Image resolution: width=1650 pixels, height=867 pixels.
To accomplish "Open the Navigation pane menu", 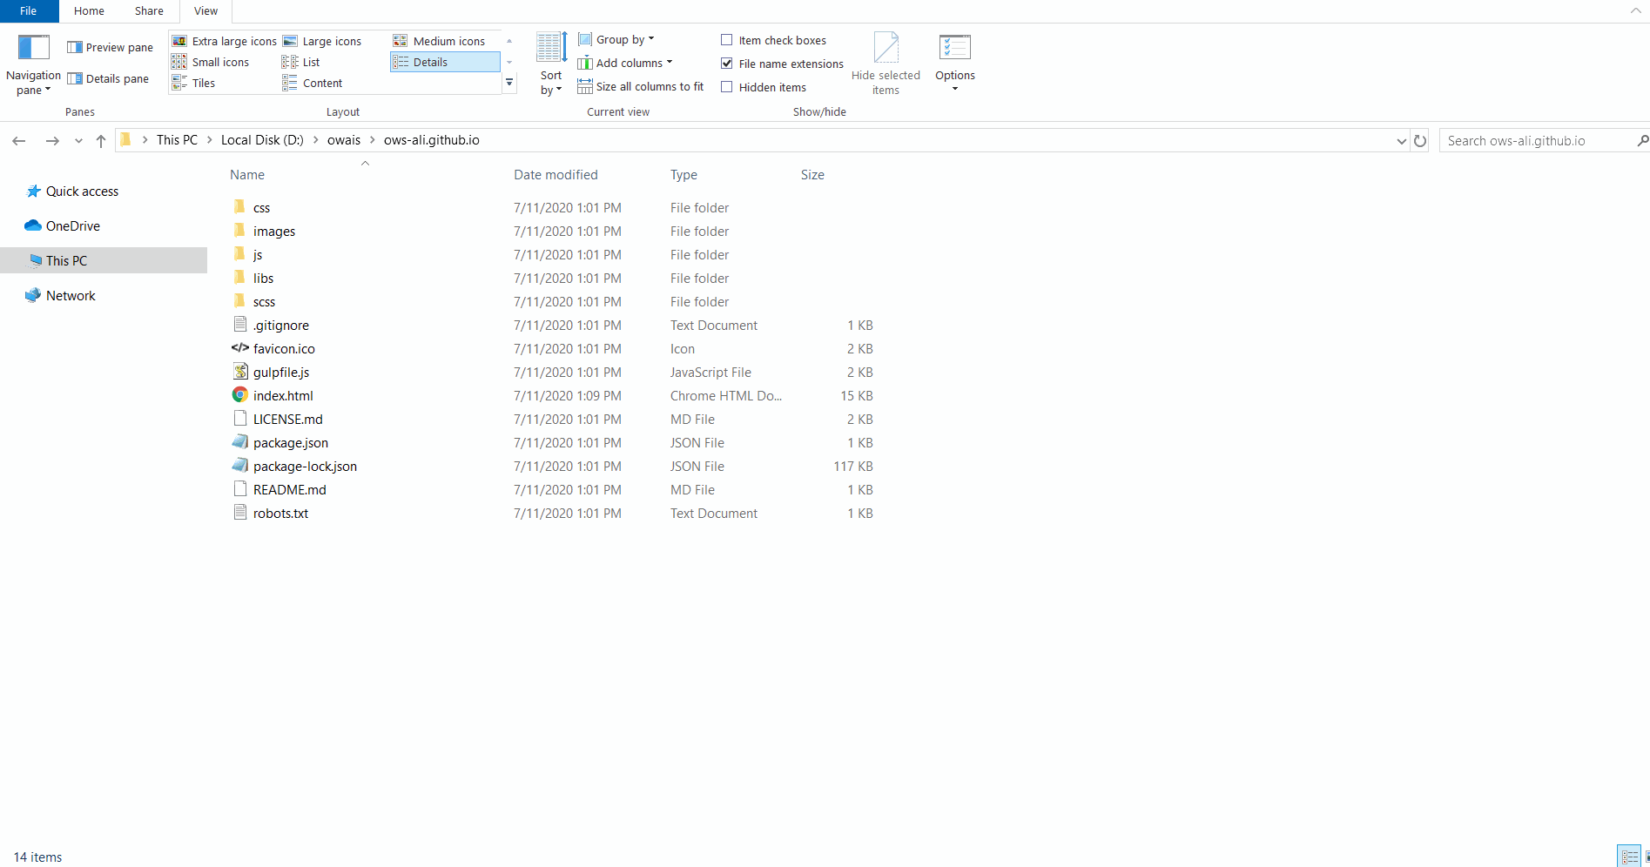I will tap(33, 64).
